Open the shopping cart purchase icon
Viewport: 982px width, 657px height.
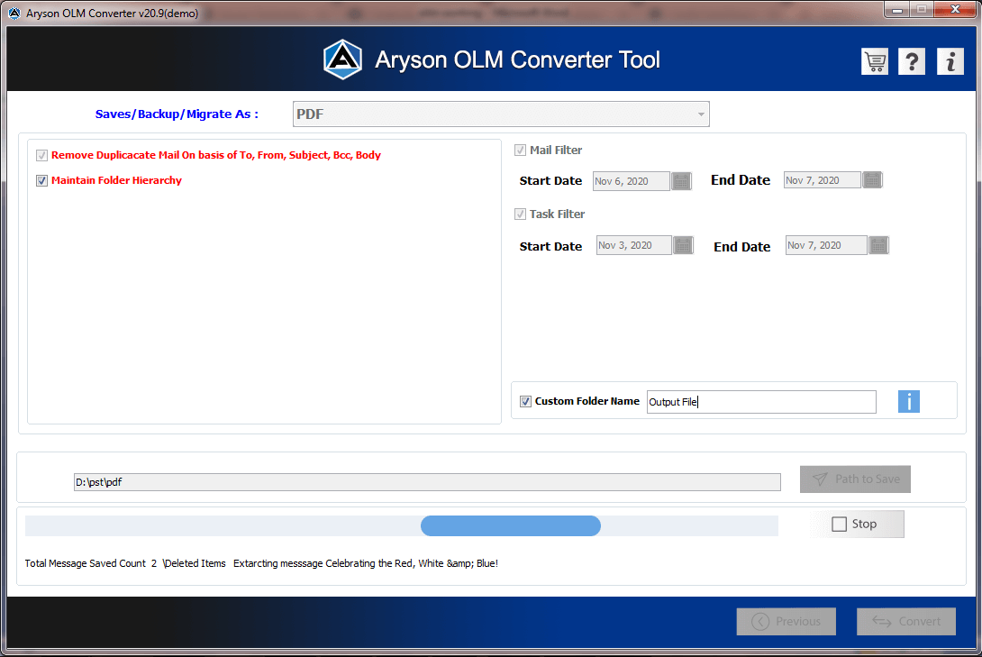(x=874, y=61)
